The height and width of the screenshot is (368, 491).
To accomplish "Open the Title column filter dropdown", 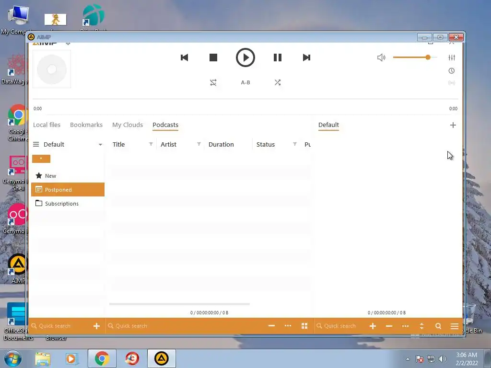I will click(x=151, y=144).
